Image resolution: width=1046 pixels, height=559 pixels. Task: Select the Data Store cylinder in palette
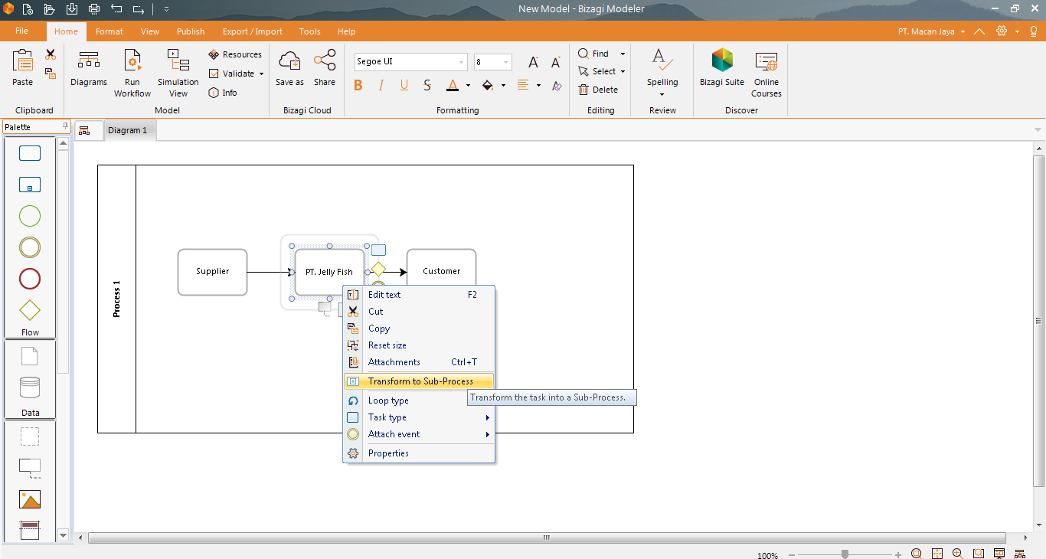(x=30, y=387)
